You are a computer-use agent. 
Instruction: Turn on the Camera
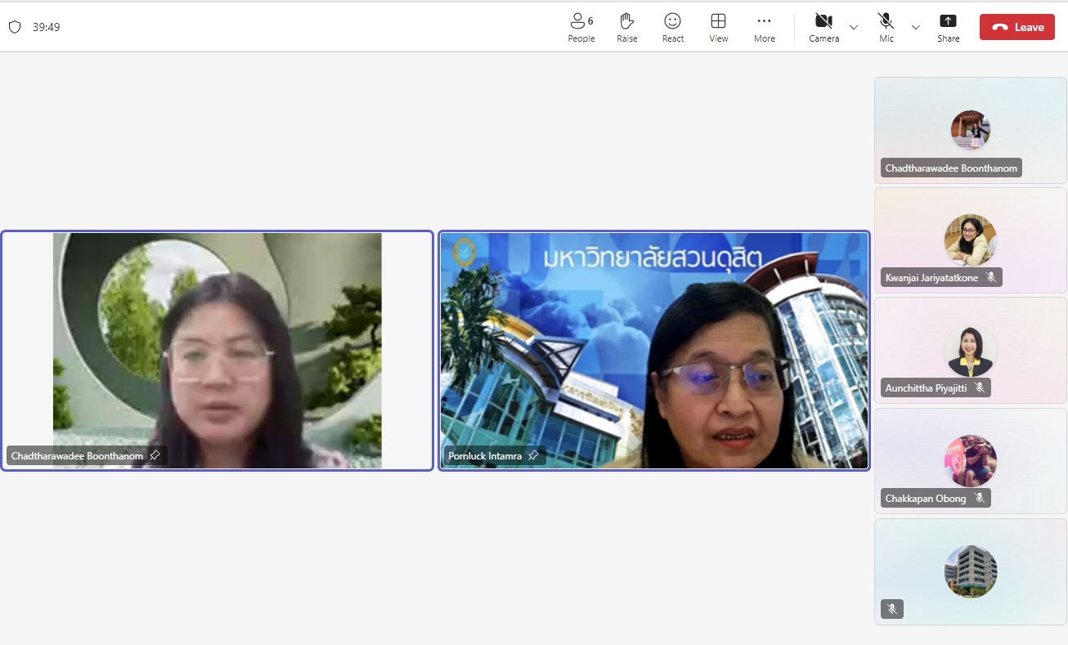coord(823,27)
